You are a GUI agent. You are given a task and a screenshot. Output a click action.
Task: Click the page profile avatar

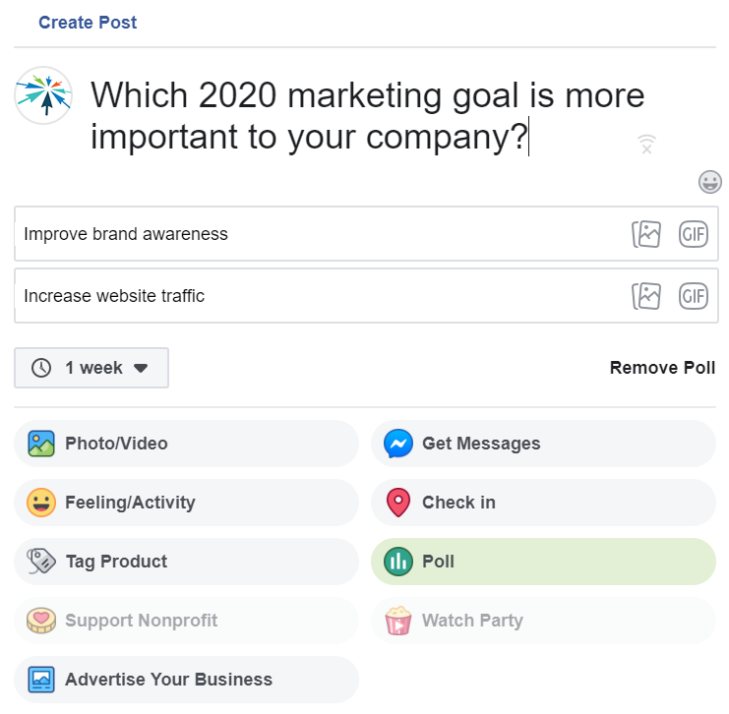pos(43,95)
